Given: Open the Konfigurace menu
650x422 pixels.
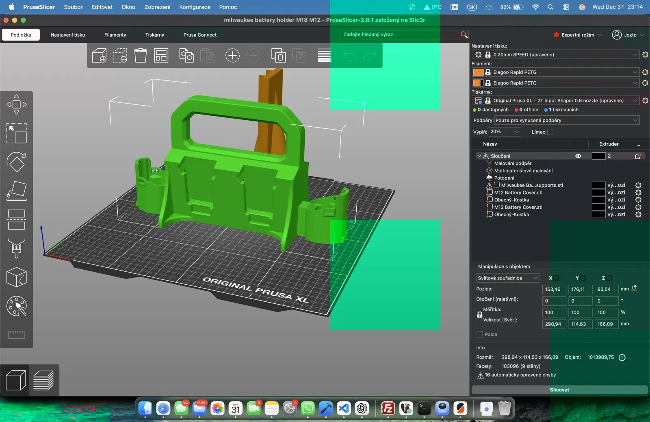Looking at the screenshot, I should pyautogui.click(x=195, y=7).
